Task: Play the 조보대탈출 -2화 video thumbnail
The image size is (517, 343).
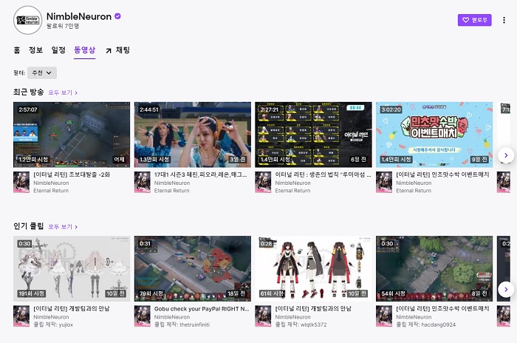Action: coord(72,134)
